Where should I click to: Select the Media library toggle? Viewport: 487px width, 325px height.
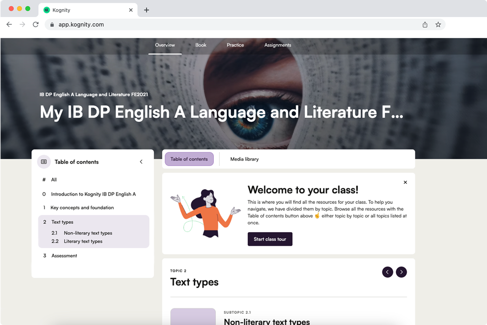(x=244, y=159)
